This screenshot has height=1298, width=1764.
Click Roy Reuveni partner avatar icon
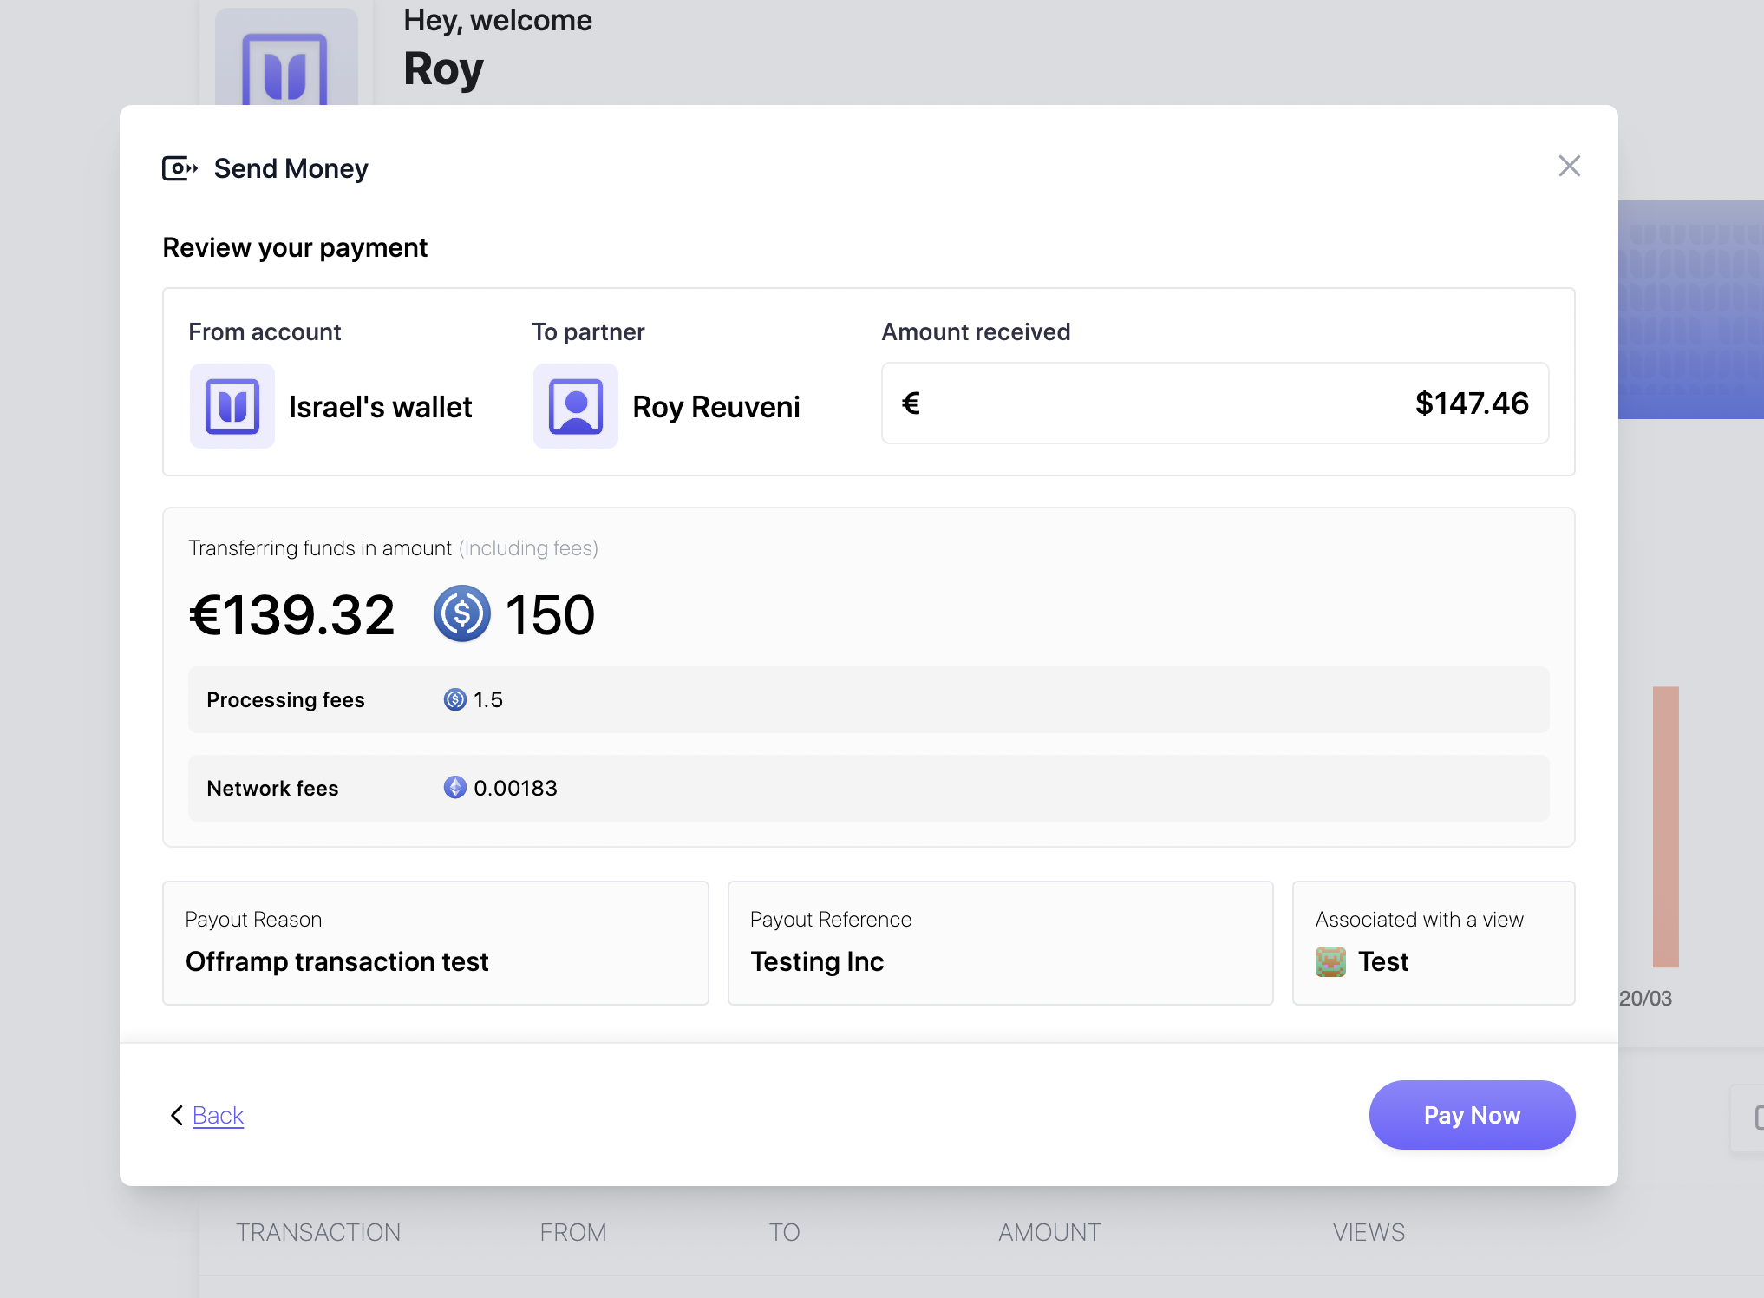pos(576,406)
